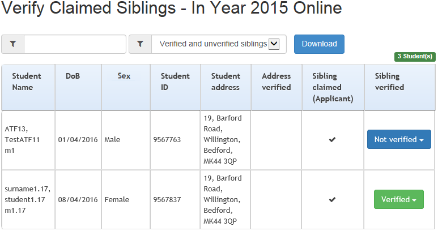Click the 3 Student(s) count badge
438x231 pixels.
[x=415, y=57]
